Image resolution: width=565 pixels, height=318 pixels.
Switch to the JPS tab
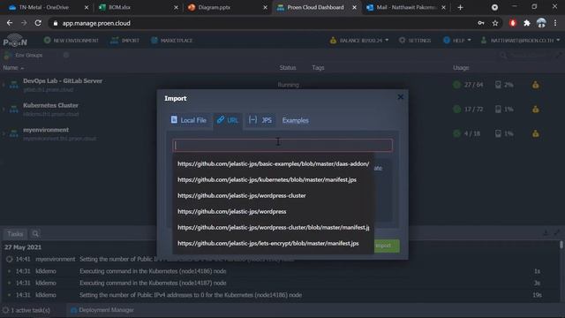(260, 120)
